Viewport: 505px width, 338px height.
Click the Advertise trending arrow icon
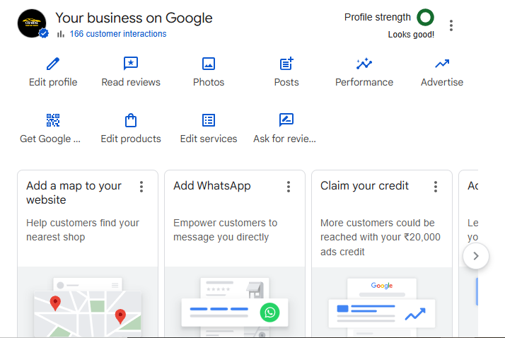coord(442,64)
